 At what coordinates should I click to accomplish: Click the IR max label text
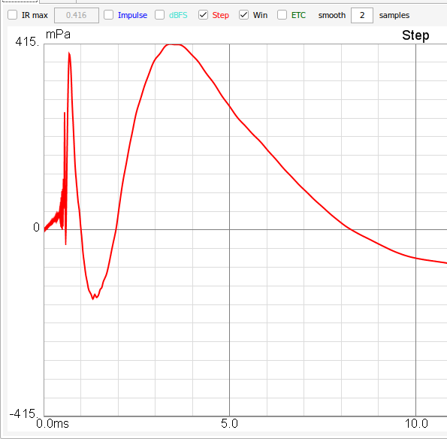pyautogui.click(x=35, y=15)
